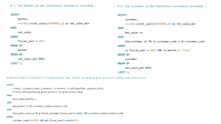Click 'ns.fiscal_year' in the Top Customers WHERE clause
This screenshot has height=124, width=221.
135,50
